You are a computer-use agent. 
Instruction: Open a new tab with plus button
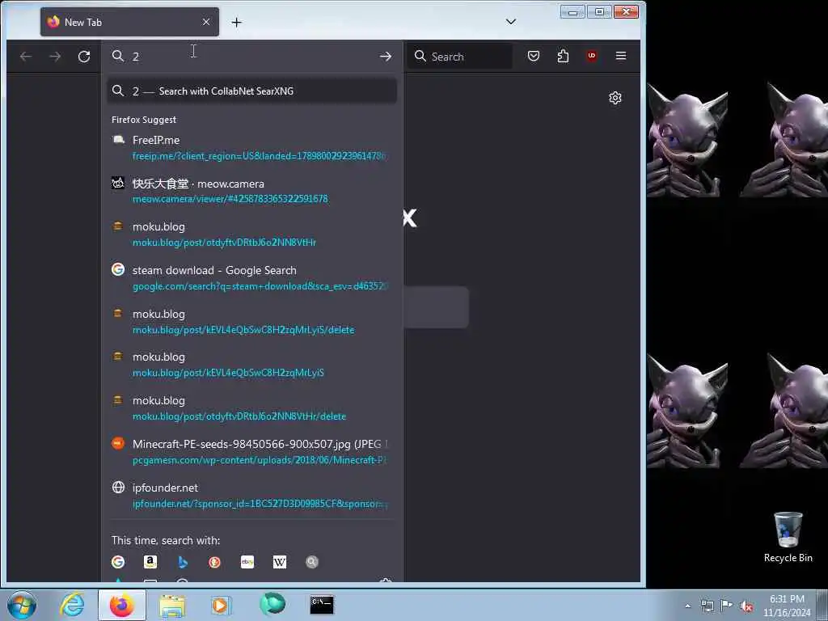pos(237,22)
